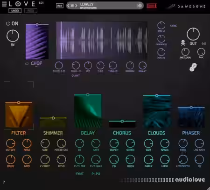Click the Filter RESO knob
Image resolution: width=210 pixels, height=190 pixels.
(x=27, y=143)
